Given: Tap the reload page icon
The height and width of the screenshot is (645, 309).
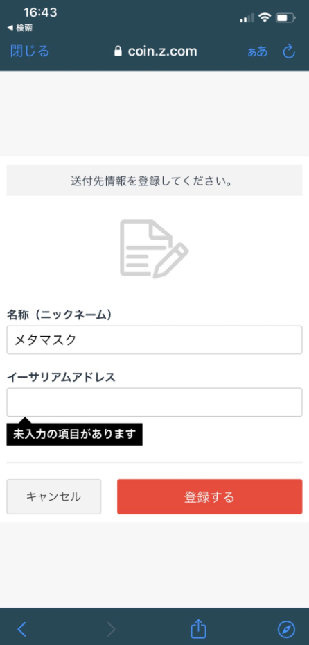Looking at the screenshot, I should (290, 51).
